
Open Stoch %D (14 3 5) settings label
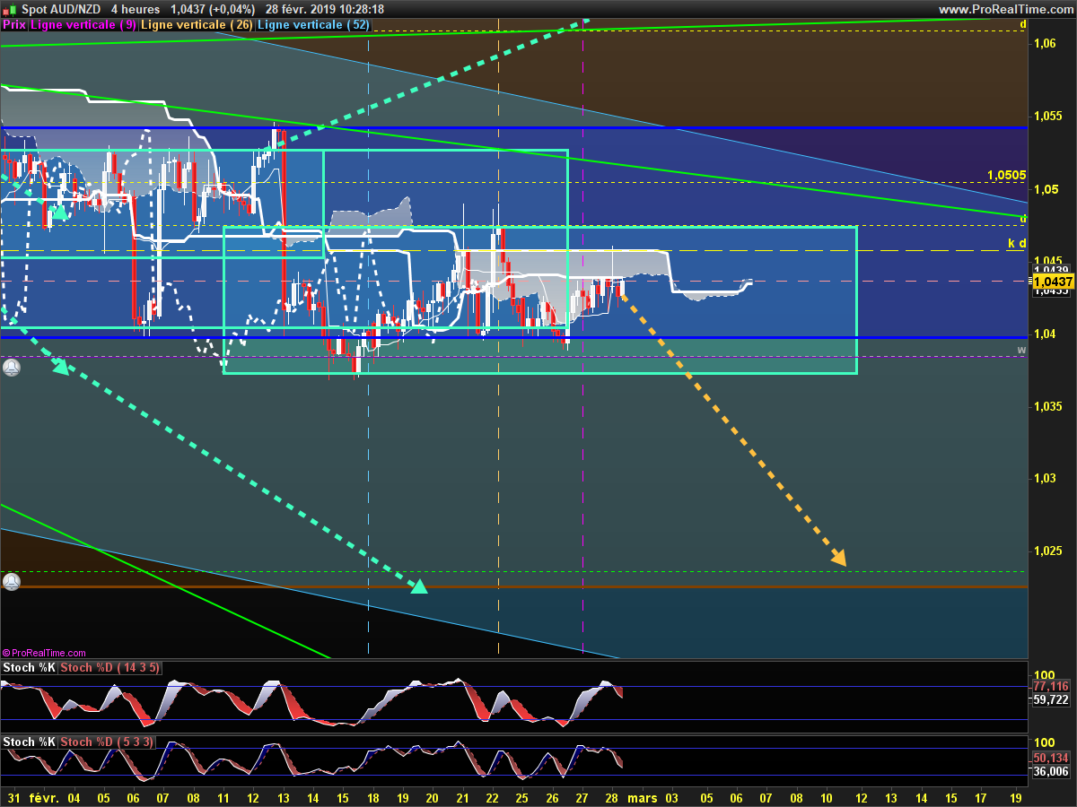(x=109, y=668)
